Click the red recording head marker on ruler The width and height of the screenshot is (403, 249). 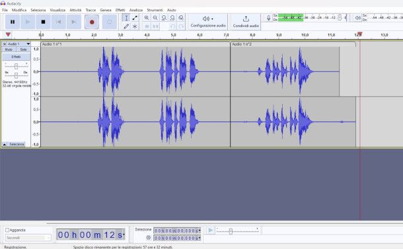360,34
